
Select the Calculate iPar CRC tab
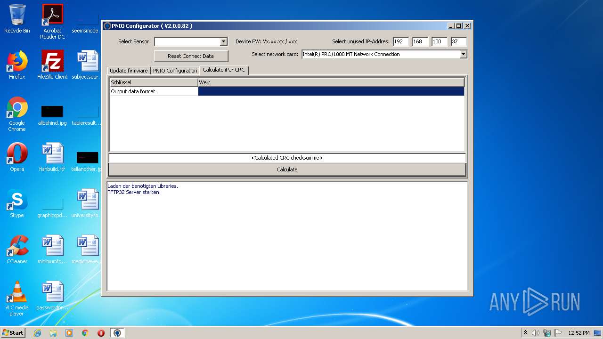(224, 70)
